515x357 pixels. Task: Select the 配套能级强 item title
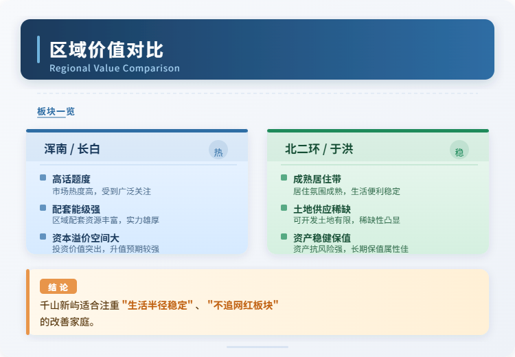pos(76,209)
